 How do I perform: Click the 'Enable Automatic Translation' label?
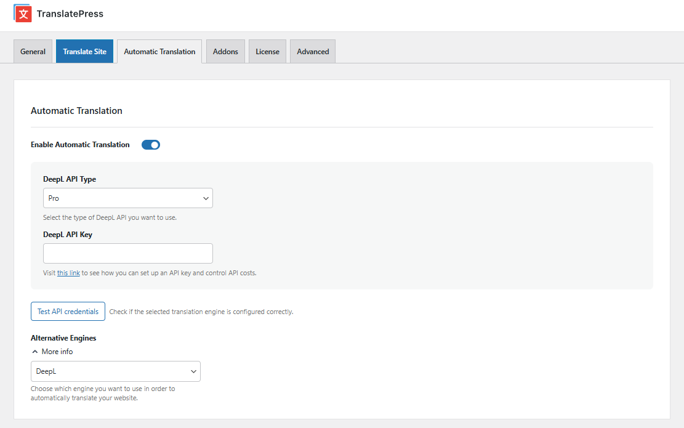pos(80,145)
